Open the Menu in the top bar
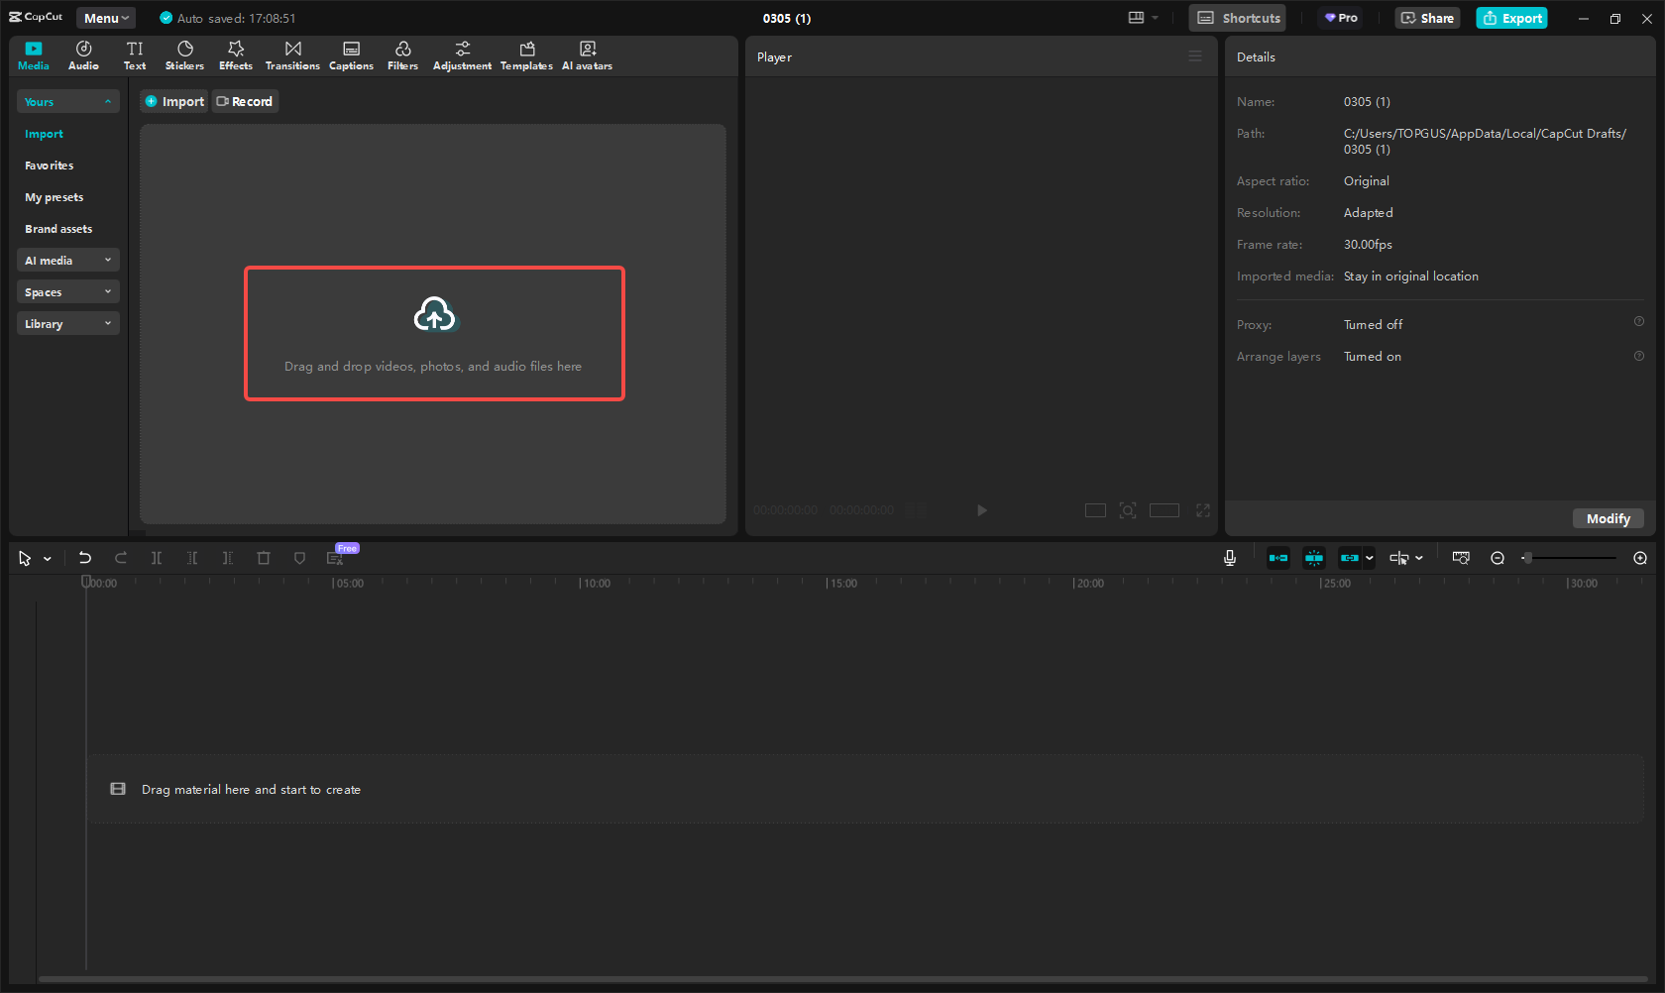The image size is (1665, 993). pos(105,17)
